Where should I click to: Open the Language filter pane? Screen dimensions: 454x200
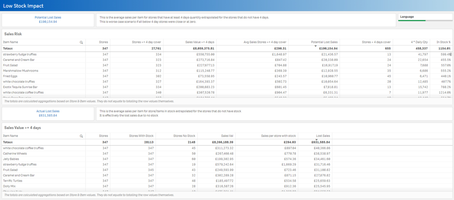(425, 17)
